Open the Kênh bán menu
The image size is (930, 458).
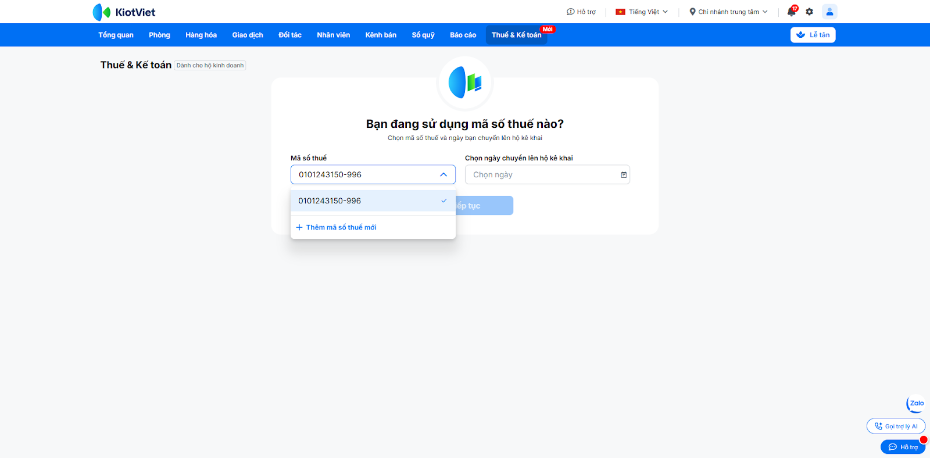pos(381,35)
